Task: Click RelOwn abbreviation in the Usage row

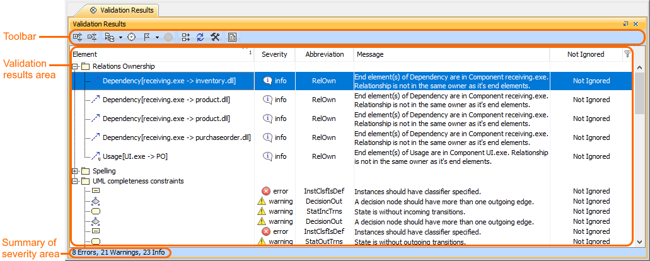Action: click(324, 156)
